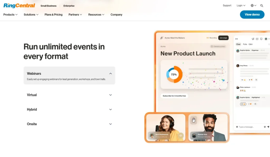
Task: Toggle the 122 thumbs-up reaction on Amy's message
Action: click(x=243, y=80)
